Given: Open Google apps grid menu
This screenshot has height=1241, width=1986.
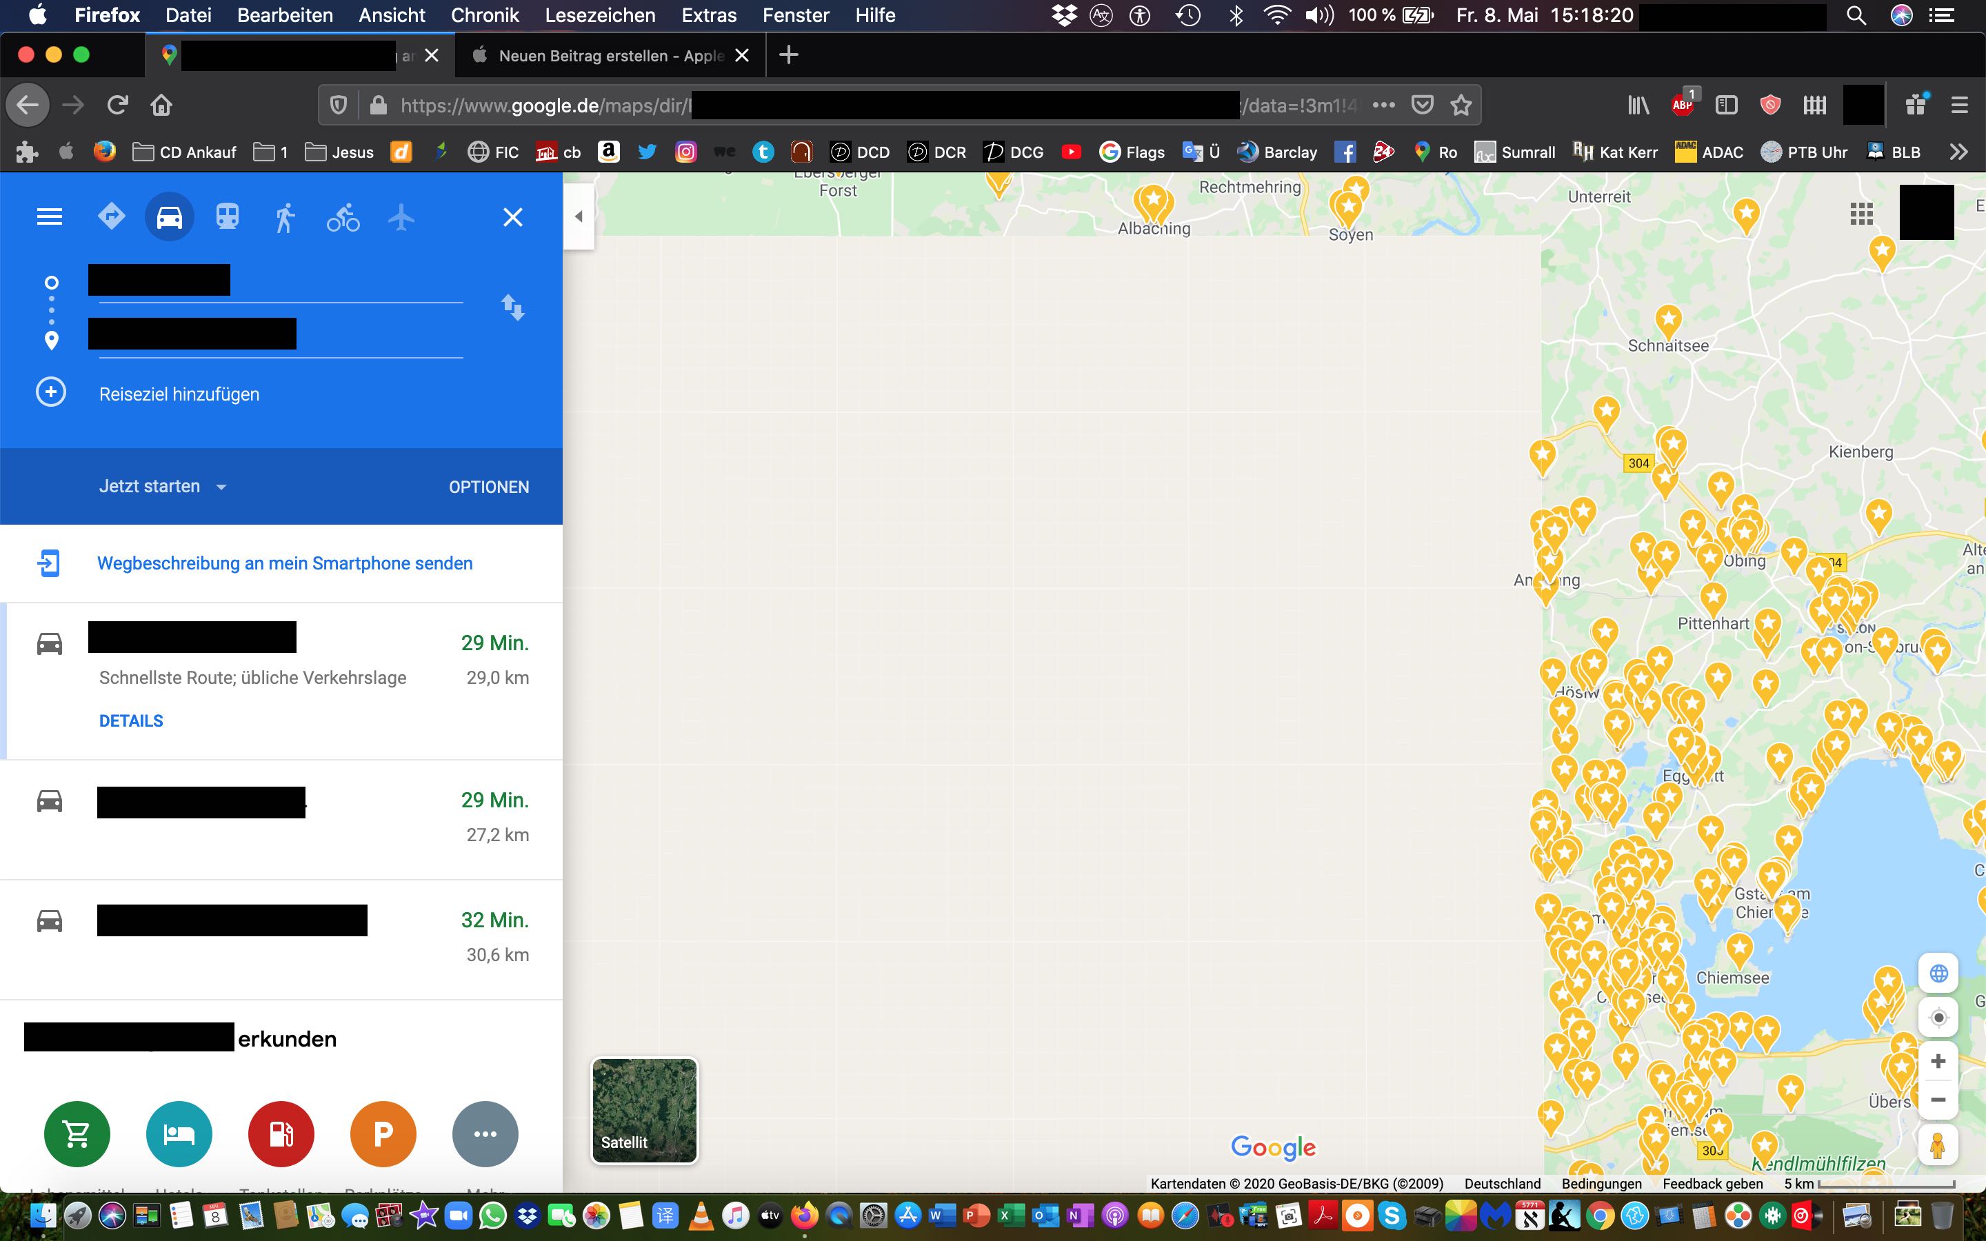Looking at the screenshot, I should [x=1861, y=214].
